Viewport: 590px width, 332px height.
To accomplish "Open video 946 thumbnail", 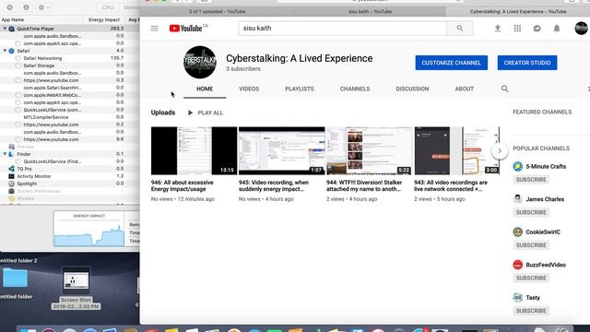I will coord(195,150).
